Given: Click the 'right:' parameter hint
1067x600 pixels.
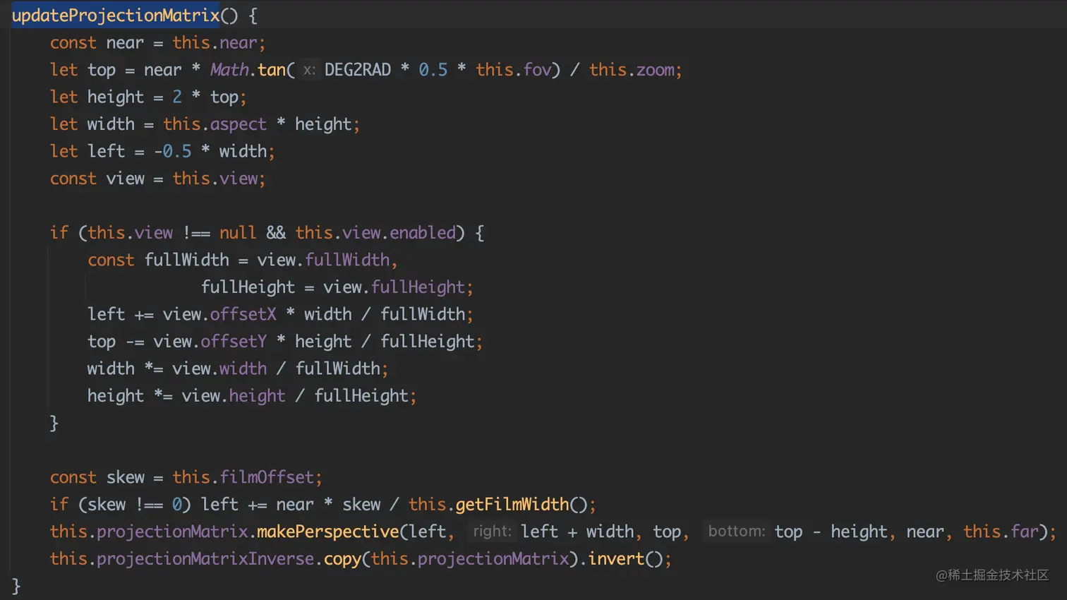Looking at the screenshot, I should click(x=492, y=531).
